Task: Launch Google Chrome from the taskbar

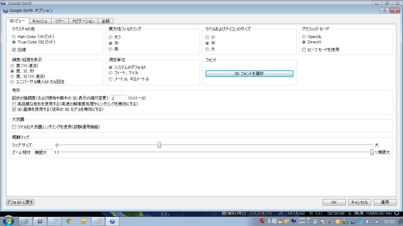Action: click(69, 221)
